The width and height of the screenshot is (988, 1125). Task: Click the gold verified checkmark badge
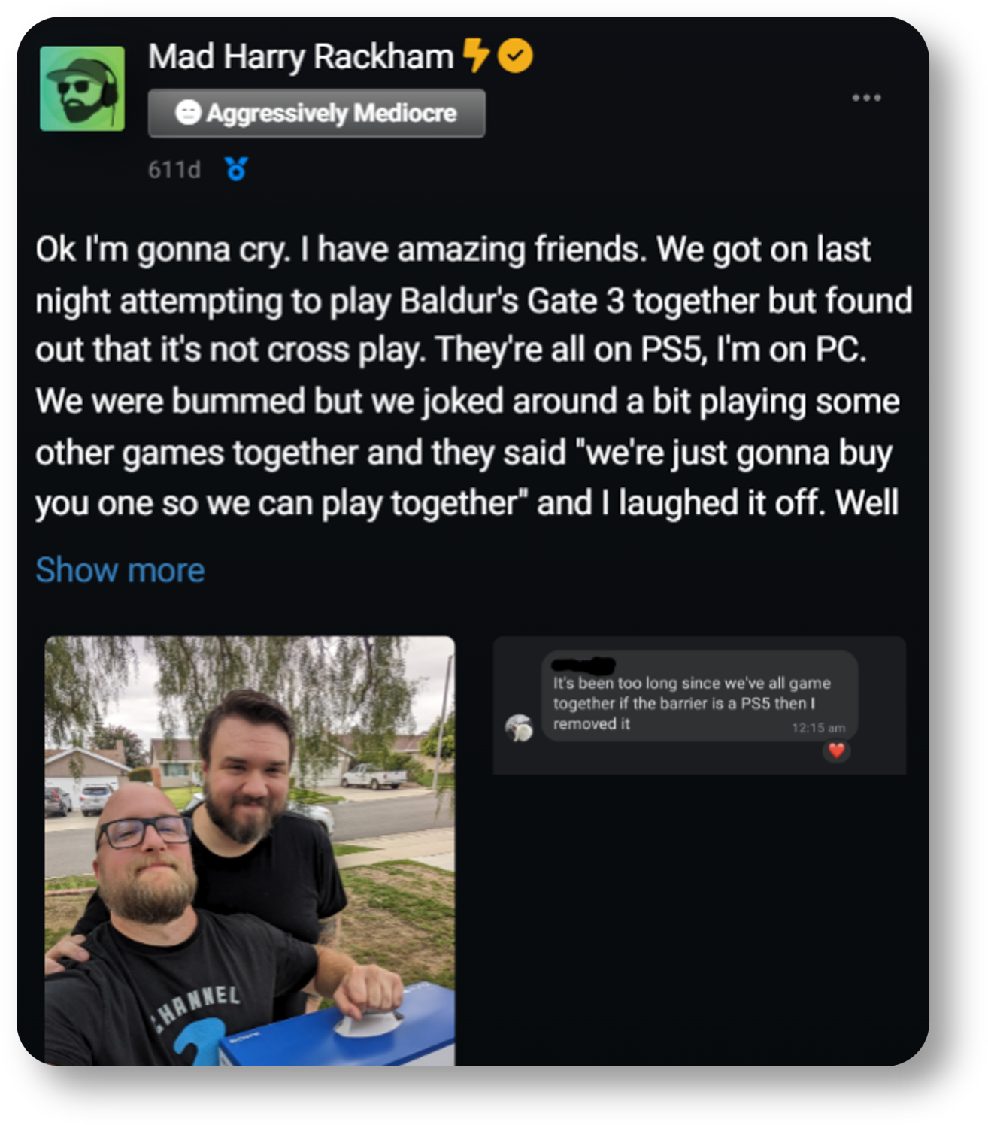pyautogui.click(x=515, y=56)
